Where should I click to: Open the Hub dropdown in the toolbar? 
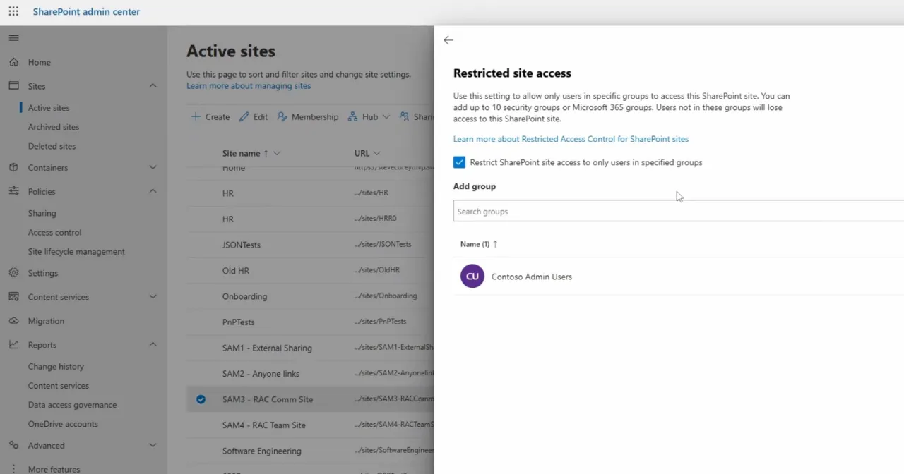(x=369, y=116)
